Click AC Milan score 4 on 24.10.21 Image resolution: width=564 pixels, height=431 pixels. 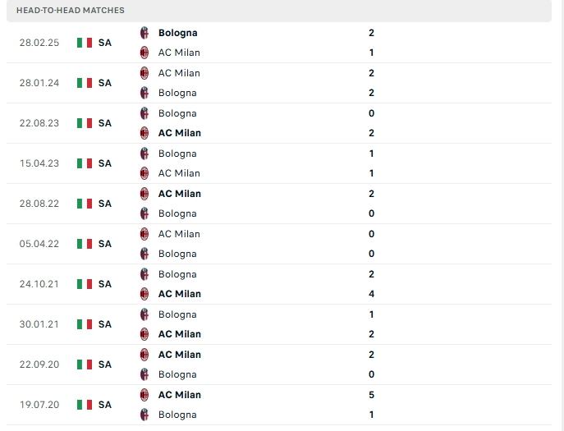(x=372, y=294)
